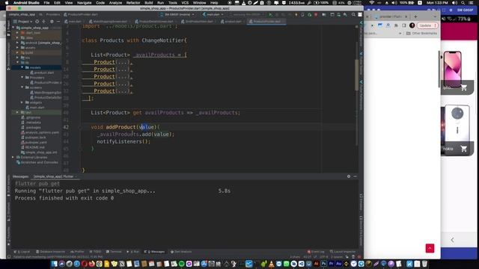479x269 pixels.
Task: Click locate-file target icon in Project panel
Action: coord(37,22)
